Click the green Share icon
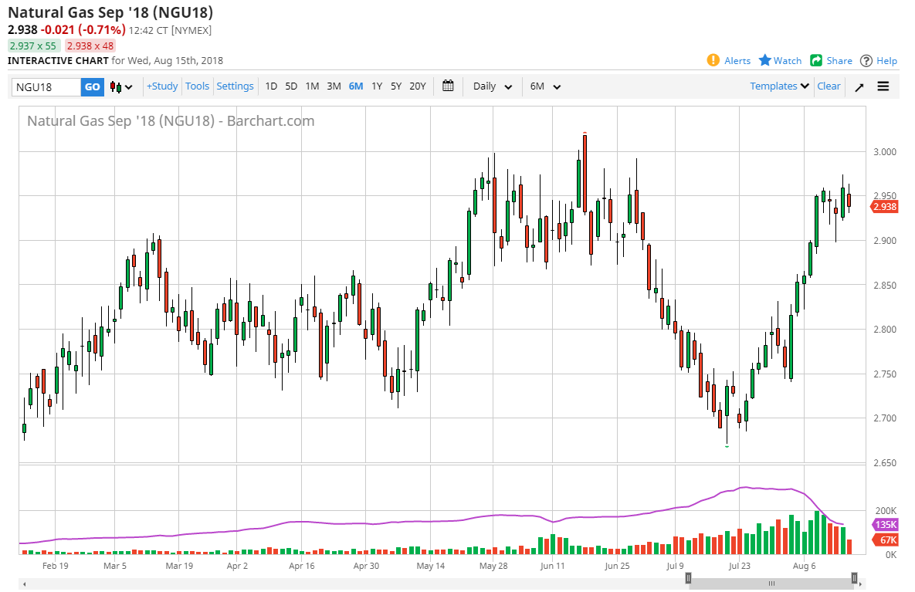The image size is (915, 592). (x=816, y=60)
